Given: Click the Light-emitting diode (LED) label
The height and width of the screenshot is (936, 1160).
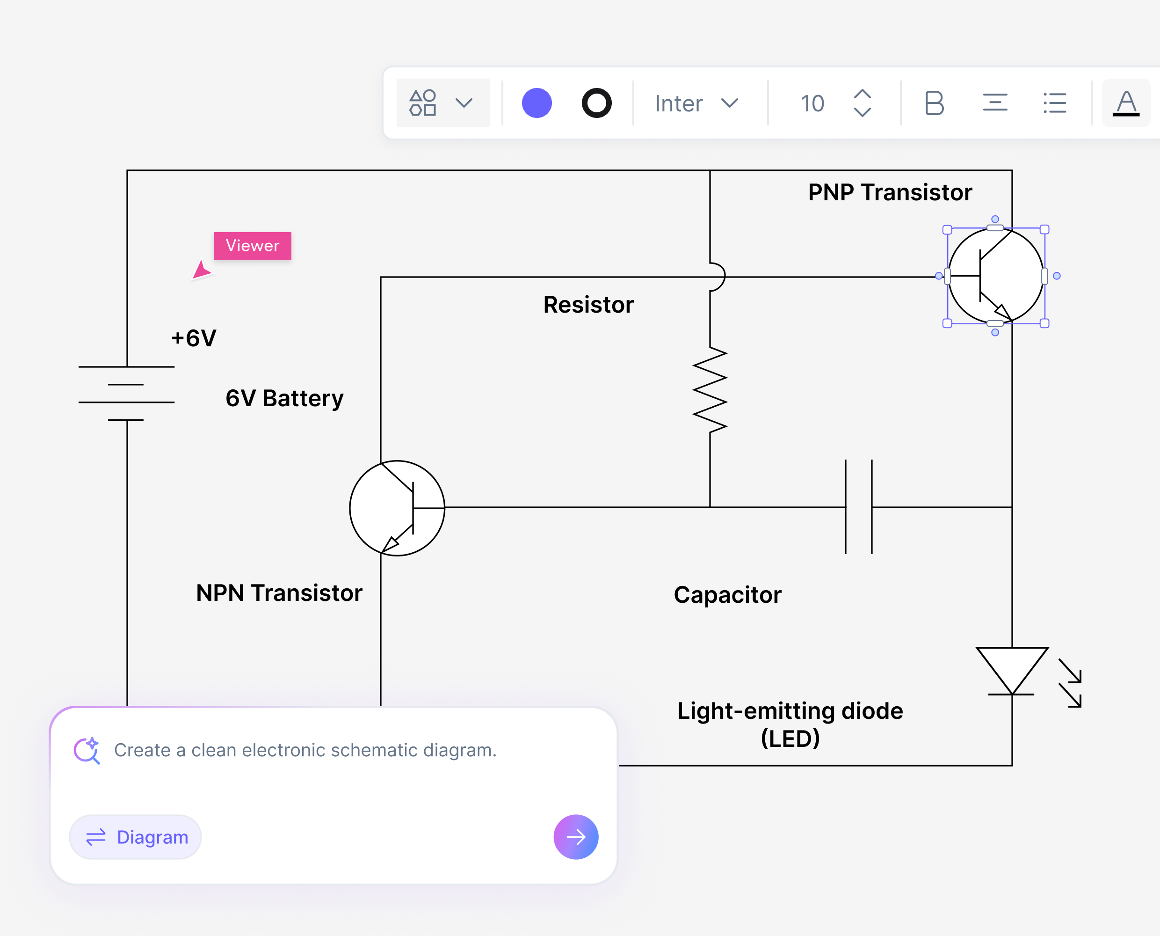Looking at the screenshot, I should 790,724.
